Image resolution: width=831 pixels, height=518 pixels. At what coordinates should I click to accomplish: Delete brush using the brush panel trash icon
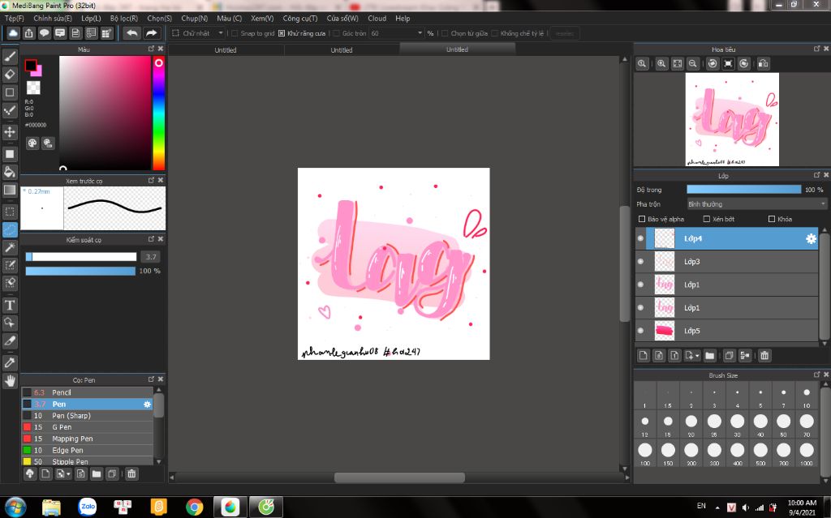131,473
